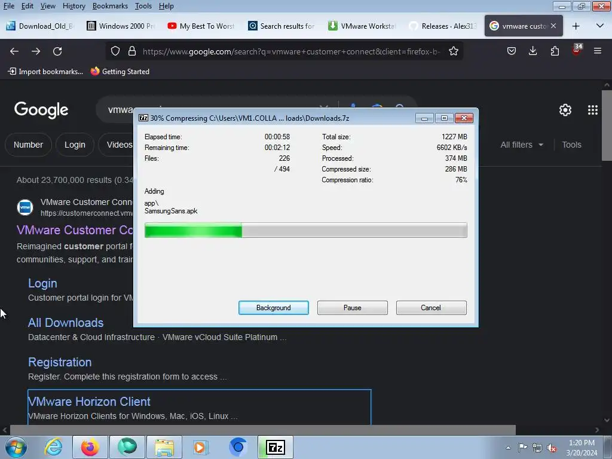612x459 pixels.
Task: Open Google quick settings gear
Action: [x=565, y=110]
